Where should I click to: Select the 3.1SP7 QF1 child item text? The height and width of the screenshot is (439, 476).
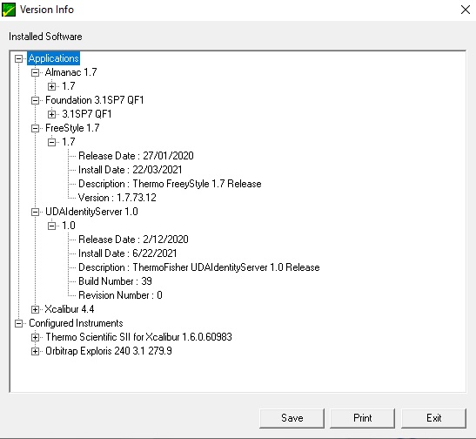coord(87,114)
